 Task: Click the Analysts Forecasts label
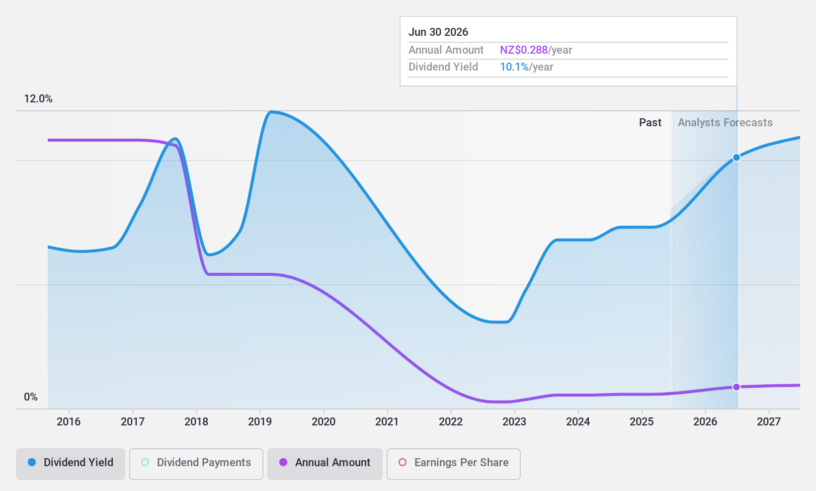tap(725, 123)
